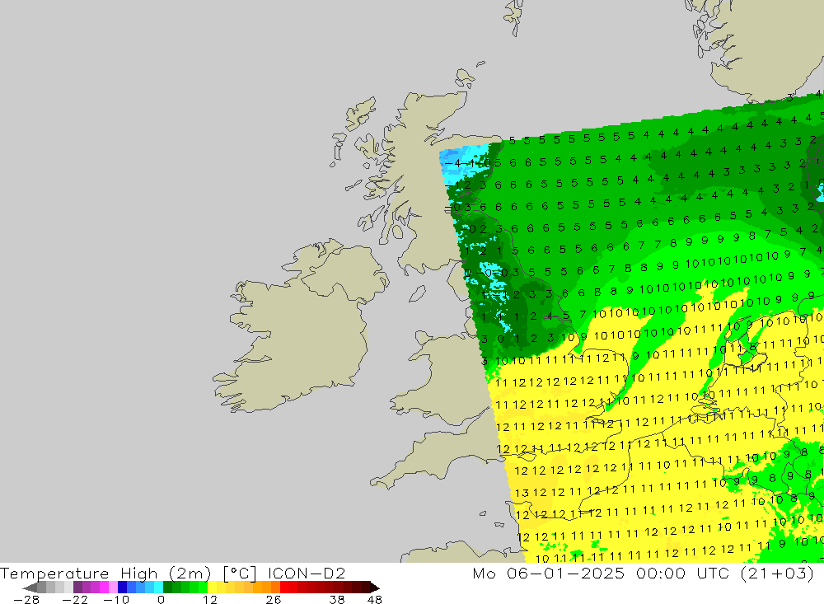Pick the bright cyan swatch left of 0

pos(158,588)
